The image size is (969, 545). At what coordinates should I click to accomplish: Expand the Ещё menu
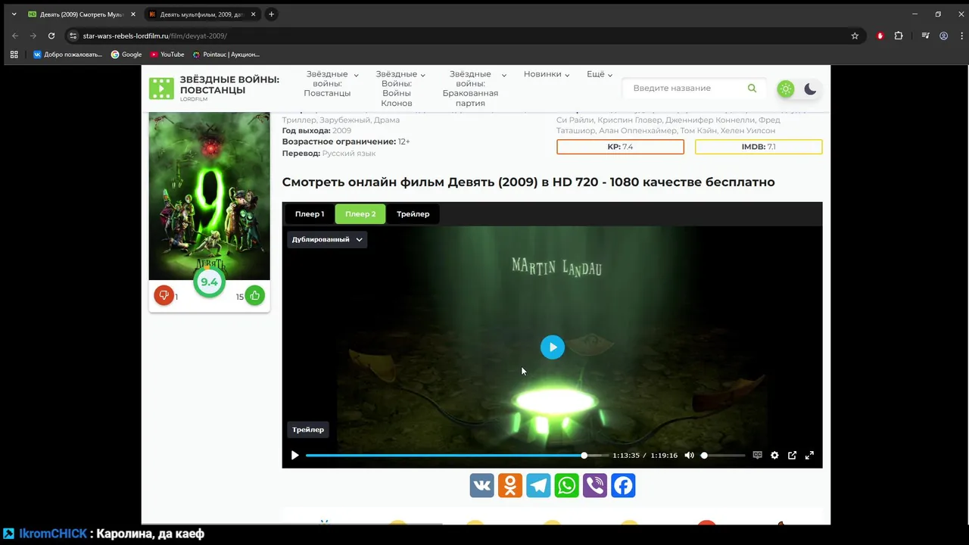point(600,74)
